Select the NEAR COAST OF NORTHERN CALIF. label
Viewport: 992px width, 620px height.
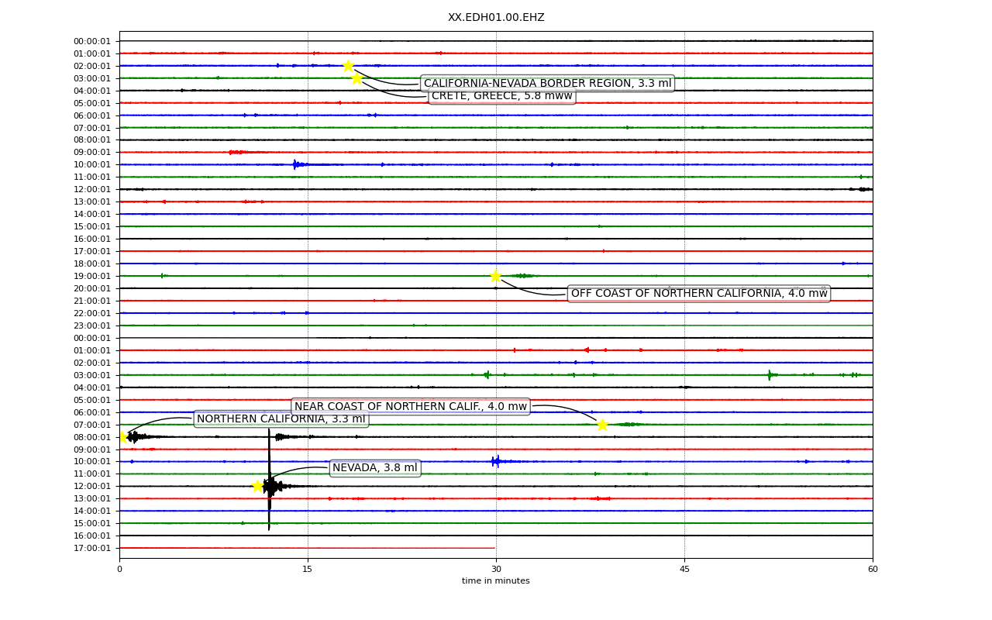(x=411, y=407)
